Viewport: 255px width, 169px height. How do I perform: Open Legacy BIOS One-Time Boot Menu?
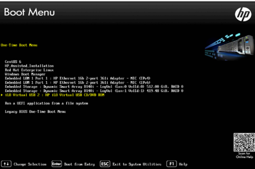pos(35,112)
